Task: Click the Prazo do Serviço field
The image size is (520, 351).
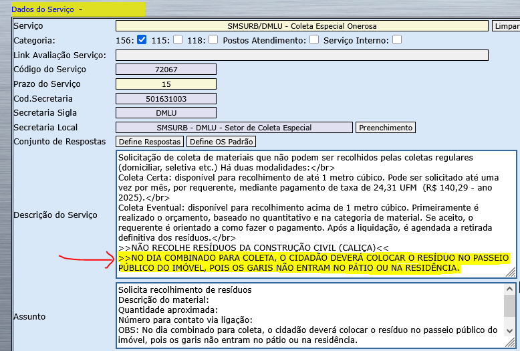Action: coord(166,84)
